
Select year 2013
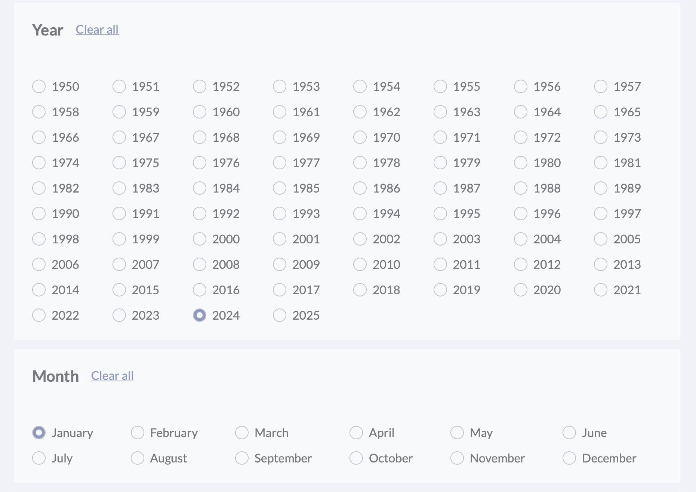pos(601,264)
